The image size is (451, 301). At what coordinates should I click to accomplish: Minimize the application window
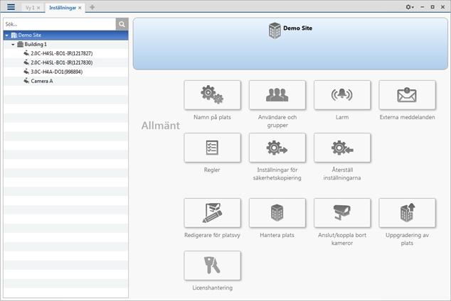coord(422,7)
